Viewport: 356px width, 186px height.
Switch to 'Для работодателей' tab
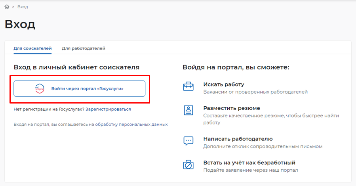[84, 48]
